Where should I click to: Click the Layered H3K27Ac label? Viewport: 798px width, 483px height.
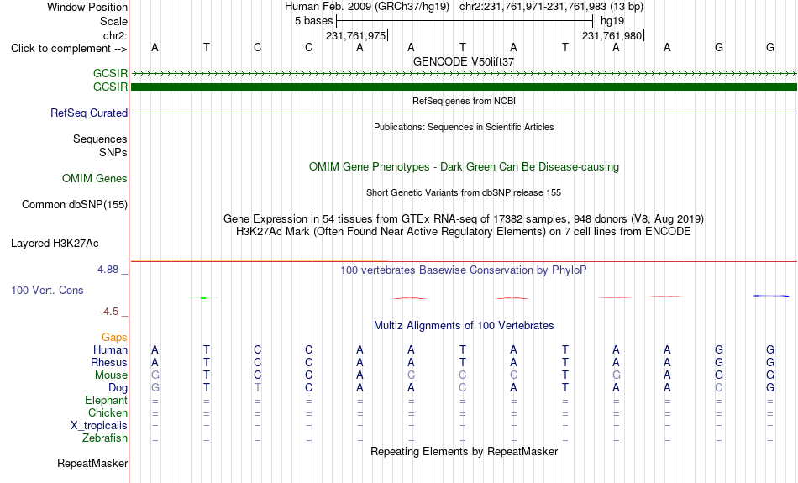[55, 244]
